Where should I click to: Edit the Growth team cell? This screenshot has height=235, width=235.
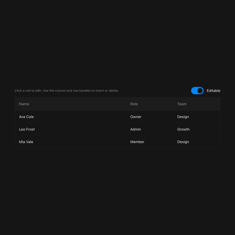pos(196,129)
